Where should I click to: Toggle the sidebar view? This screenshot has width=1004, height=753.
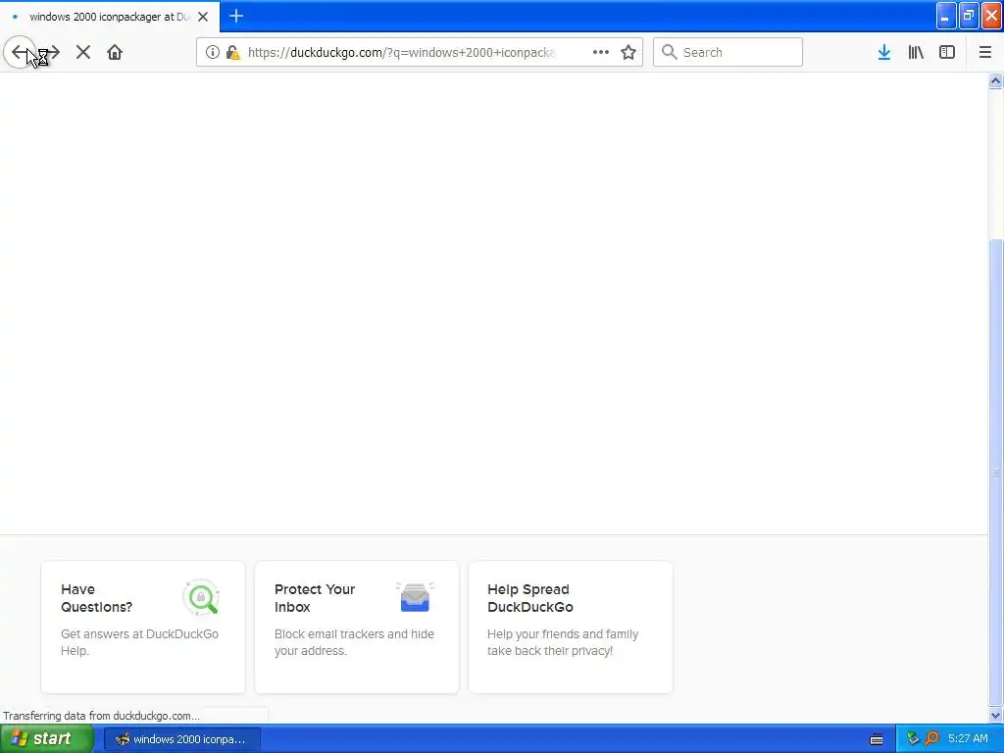point(947,53)
